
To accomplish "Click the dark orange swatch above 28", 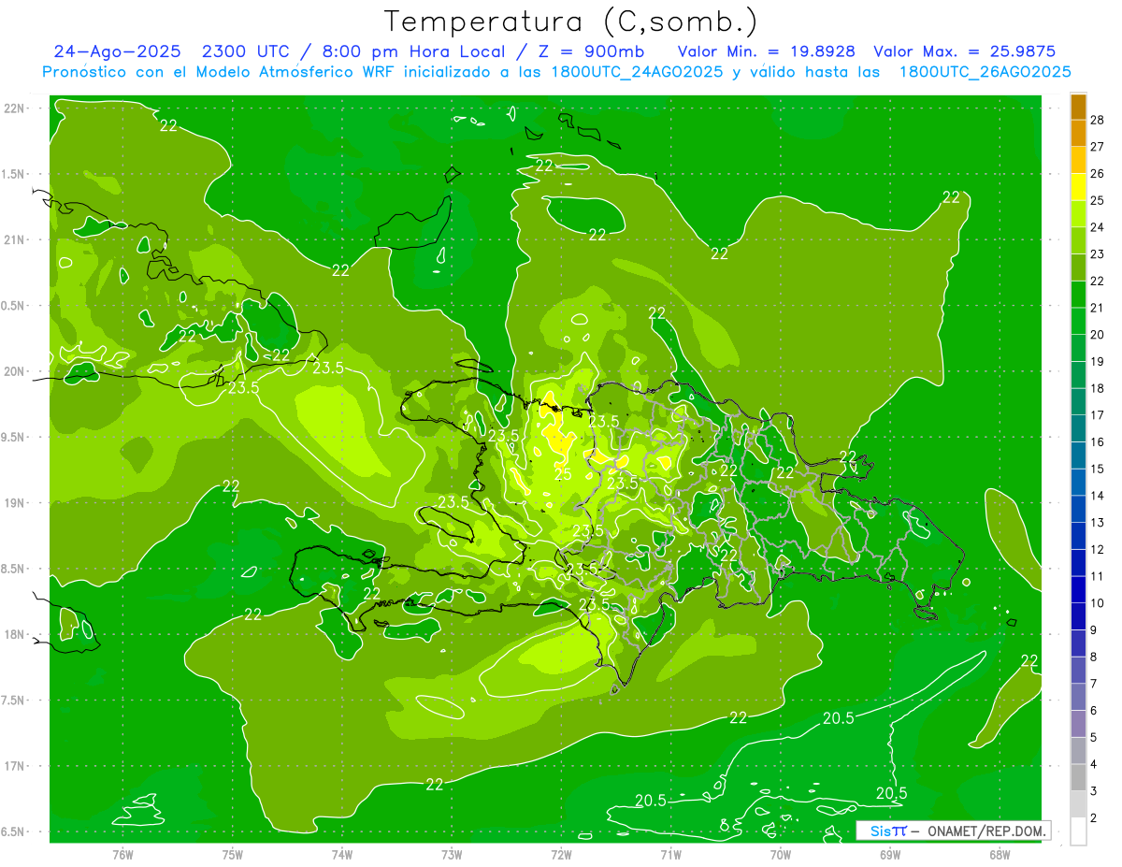I will click(x=1078, y=107).
